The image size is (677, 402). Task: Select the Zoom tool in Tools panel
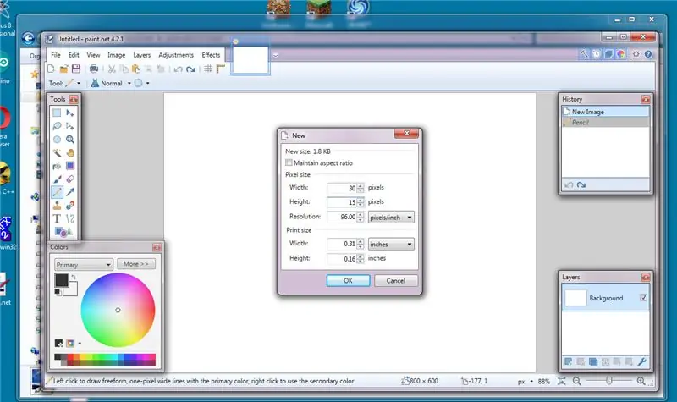70,140
